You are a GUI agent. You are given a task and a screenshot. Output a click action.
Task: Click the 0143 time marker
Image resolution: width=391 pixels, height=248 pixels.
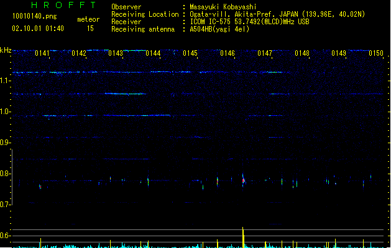point(116,53)
